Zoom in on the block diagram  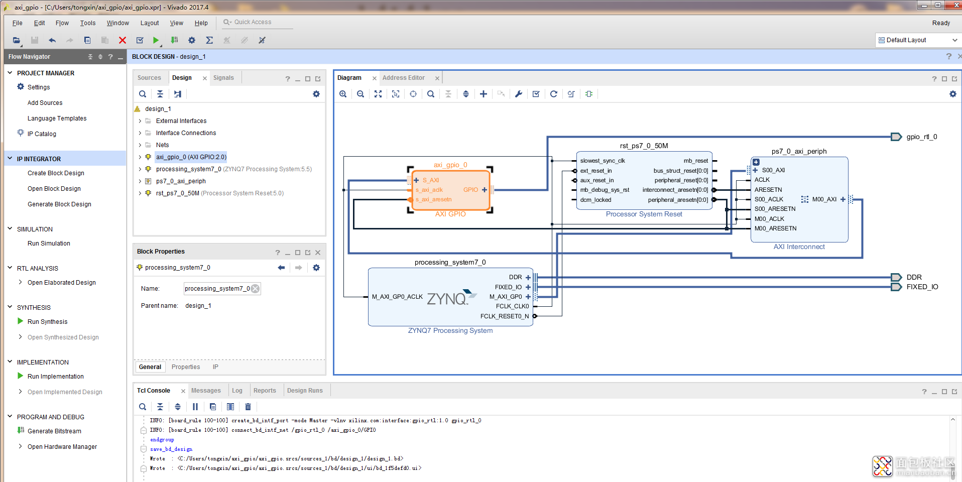tap(343, 94)
